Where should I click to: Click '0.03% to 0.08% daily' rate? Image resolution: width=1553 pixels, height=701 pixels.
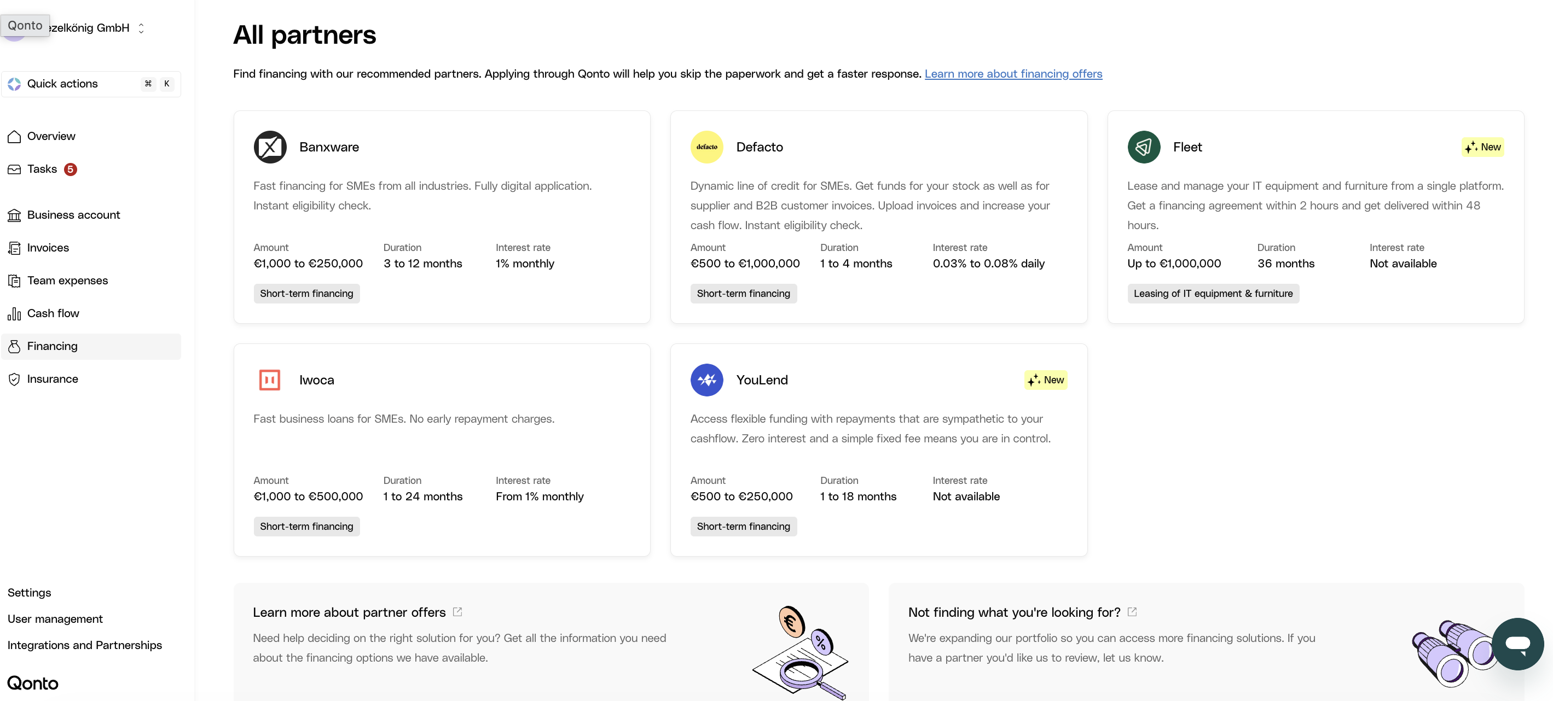pos(989,264)
